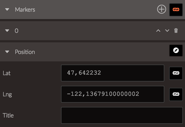185x127 pixels.
Task: Click the Lng input showing -122,13679100000002
Action: (113, 94)
